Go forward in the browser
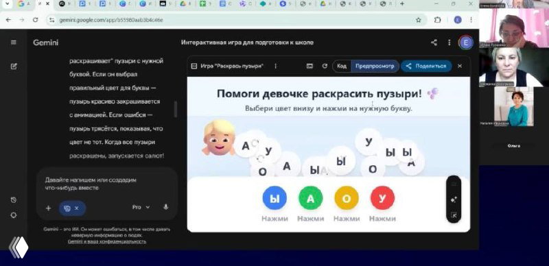This screenshot has width=549, height=266. pos(22,20)
